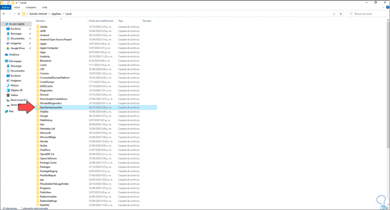Open the recent locations dropdown arrow
The height and width of the screenshot is (210, 390).
[x=15, y=14]
